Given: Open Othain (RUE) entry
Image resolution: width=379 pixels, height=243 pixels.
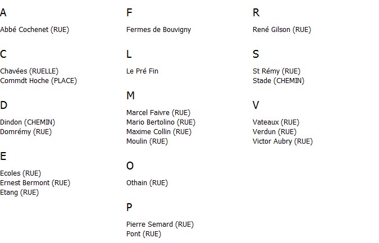Looking at the screenshot, I should coord(147,183).
